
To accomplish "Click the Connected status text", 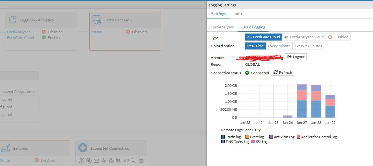I will 260,73.
